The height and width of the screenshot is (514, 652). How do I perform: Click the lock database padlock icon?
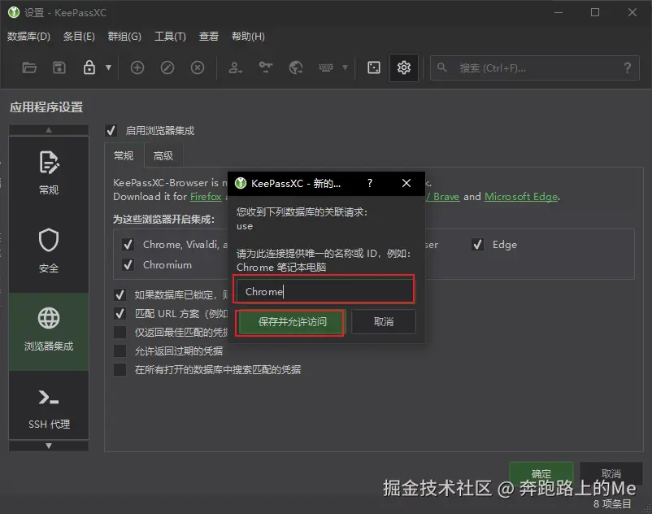click(89, 68)
